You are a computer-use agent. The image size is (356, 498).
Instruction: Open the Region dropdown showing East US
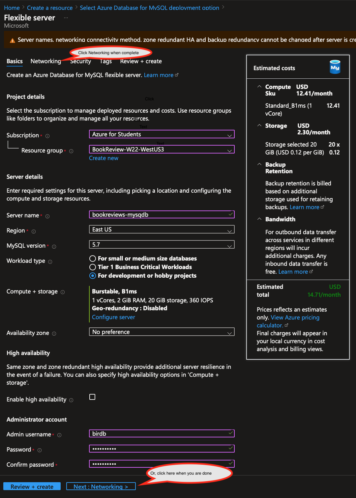[x=162, y=230]
